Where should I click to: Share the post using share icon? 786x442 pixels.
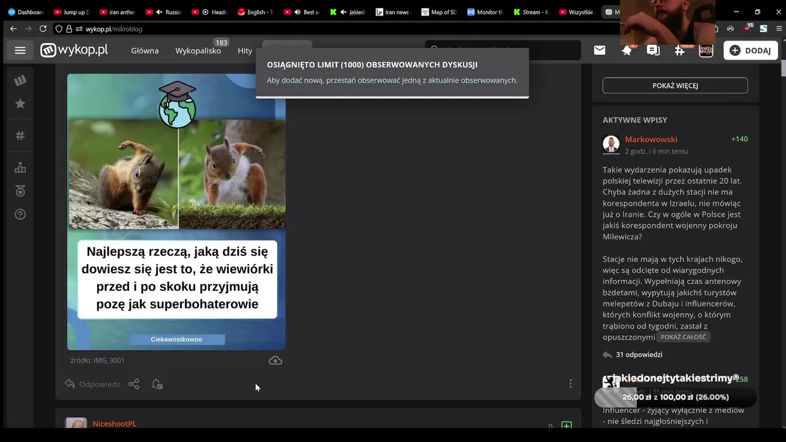[134, 384]
